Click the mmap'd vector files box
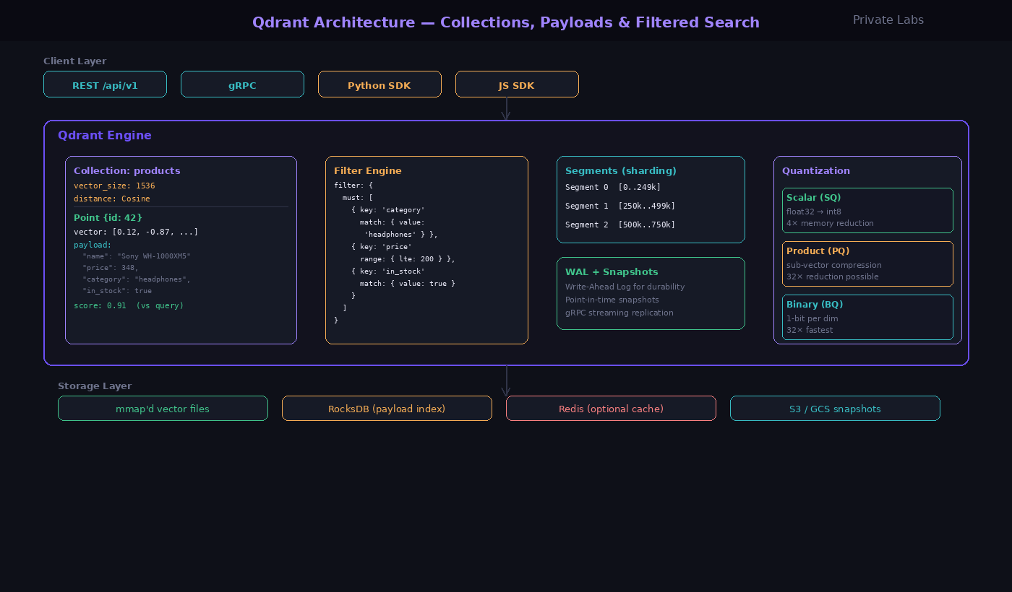 163,409
